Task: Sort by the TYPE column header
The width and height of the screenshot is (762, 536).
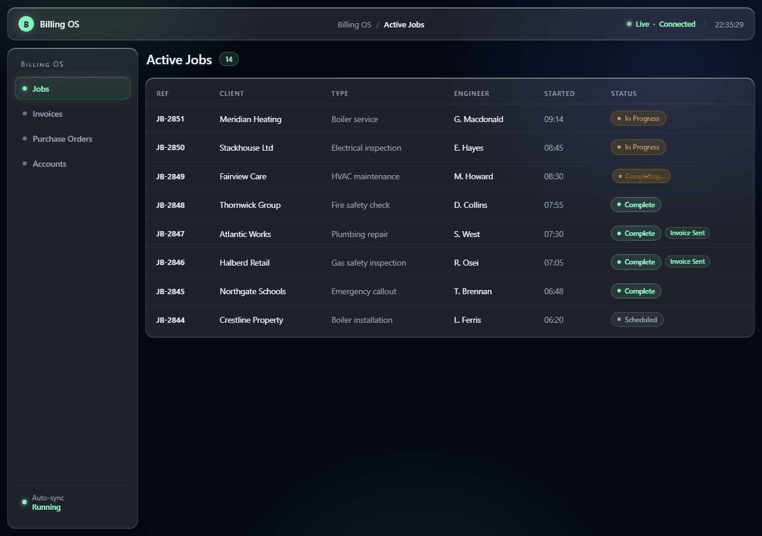Action: [x=340, y=94]
